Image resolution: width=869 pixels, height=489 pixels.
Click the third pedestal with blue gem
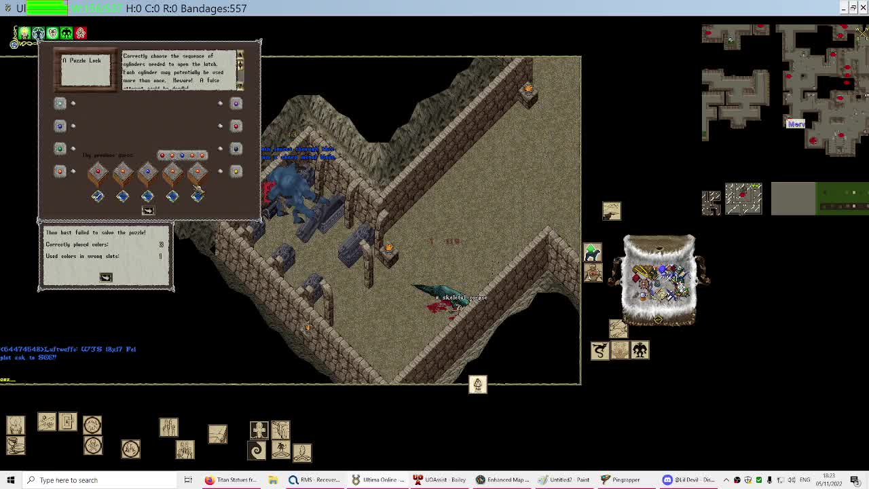147,175
